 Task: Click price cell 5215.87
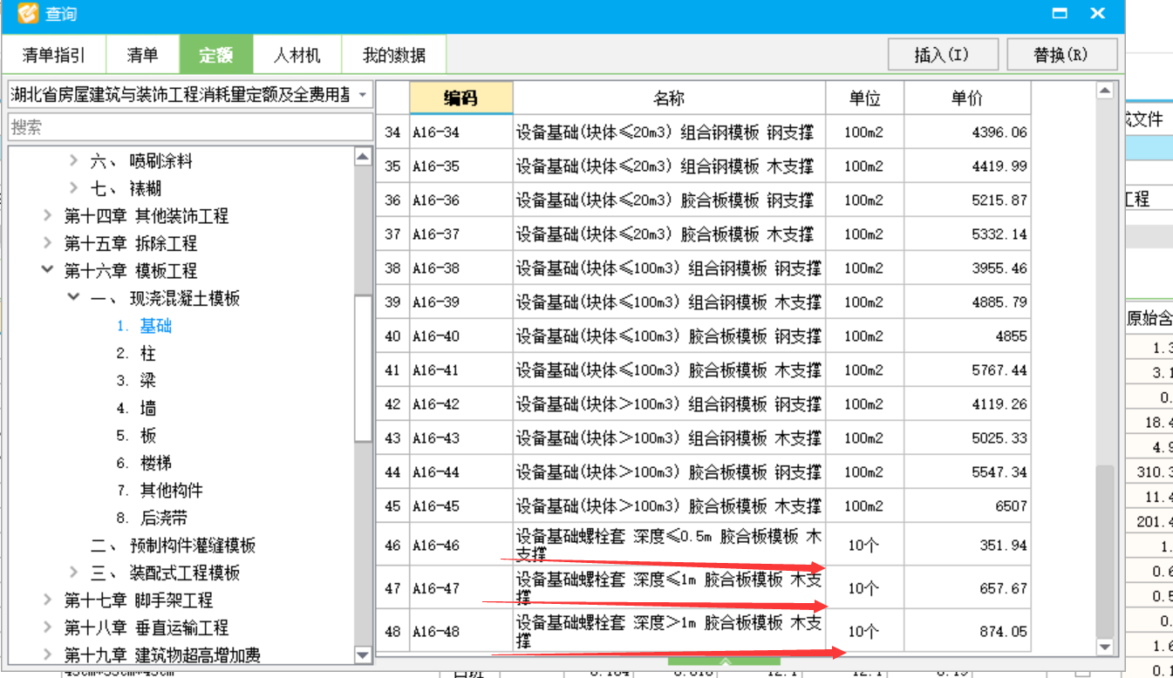tap(967, 200)
